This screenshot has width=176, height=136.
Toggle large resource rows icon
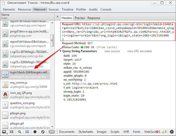click(x=27, y=132)
